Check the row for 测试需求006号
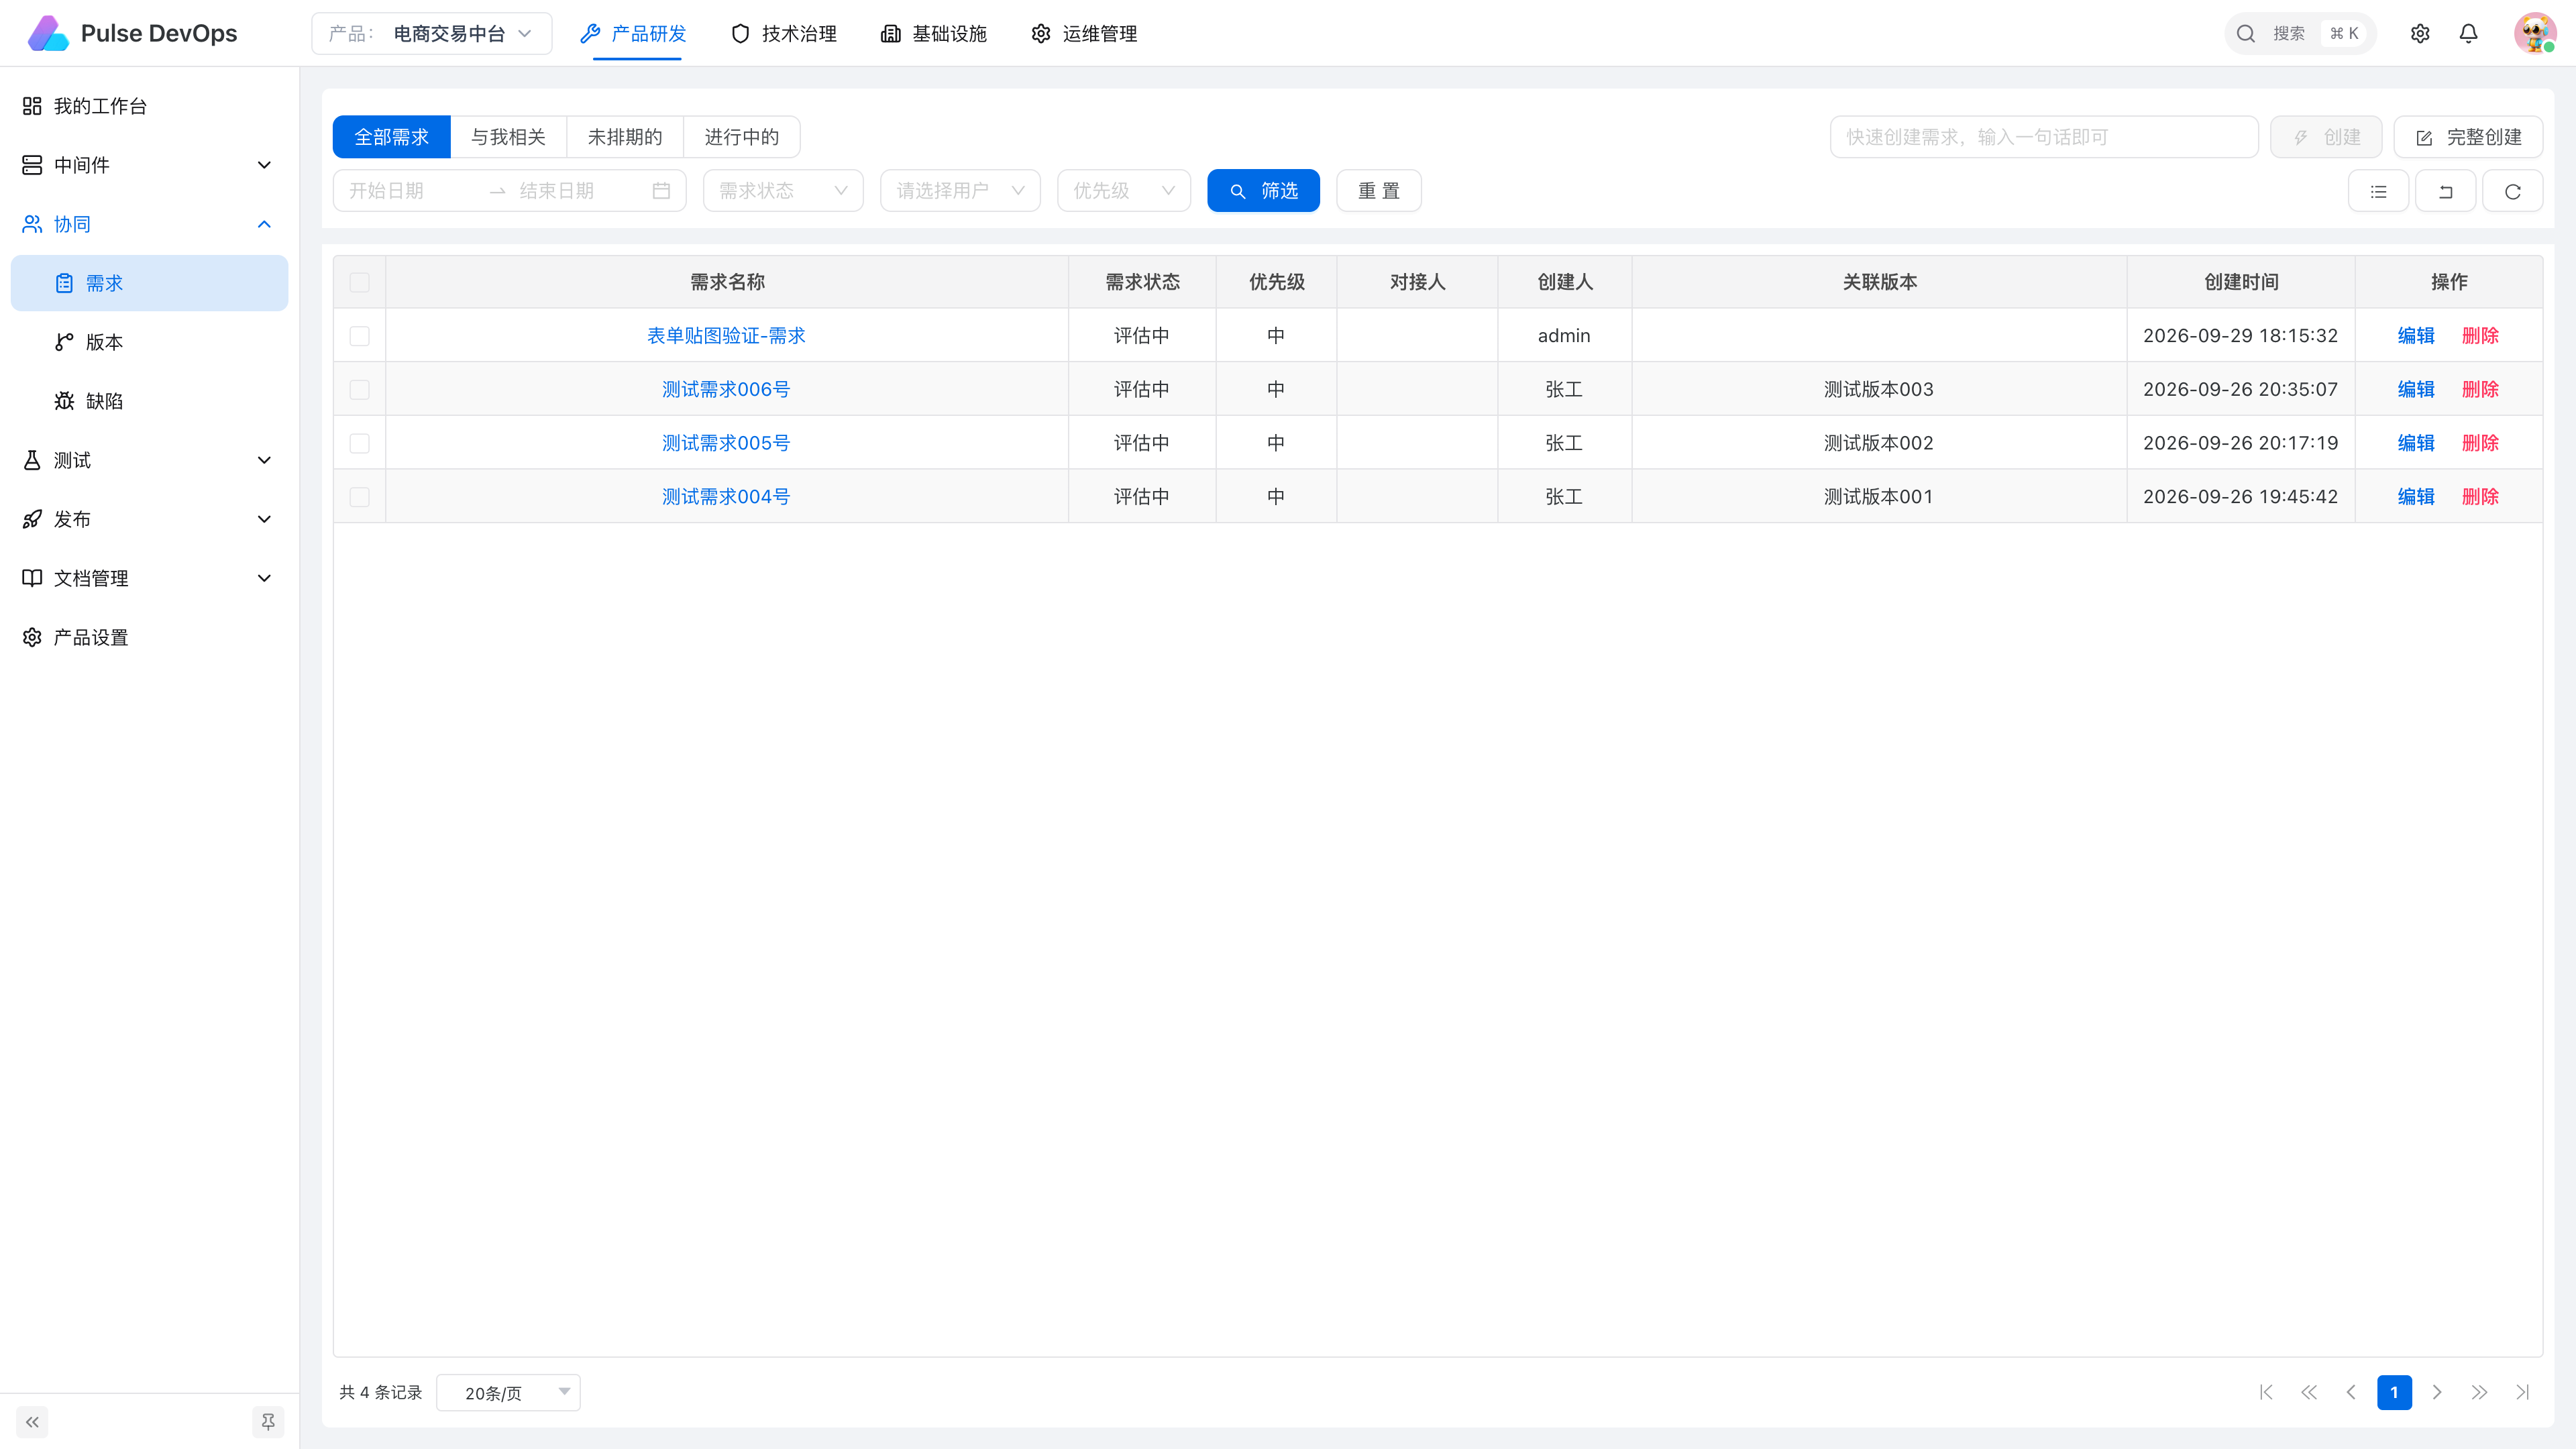The width and height of the screenshot is (2576, 1449). pyautogui.click(x=359, y=389)
